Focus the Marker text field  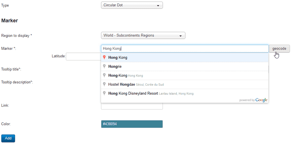coord(184,49)
